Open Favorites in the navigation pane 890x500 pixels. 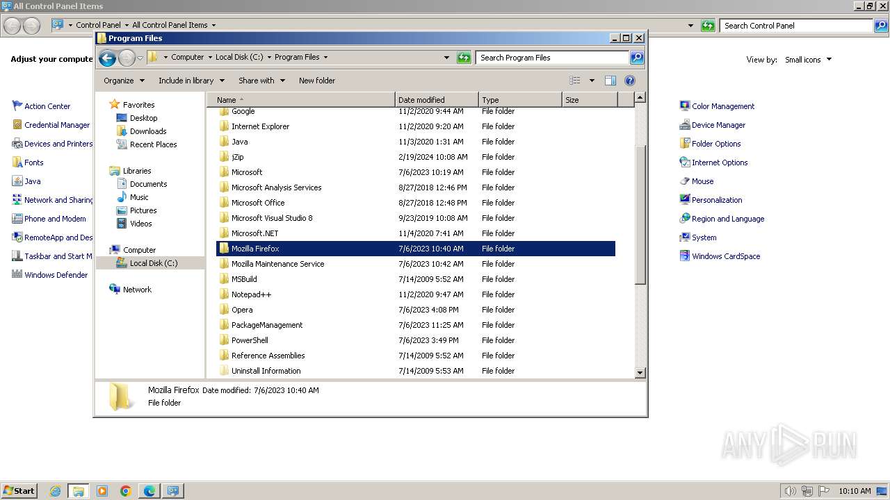(138, 105)
